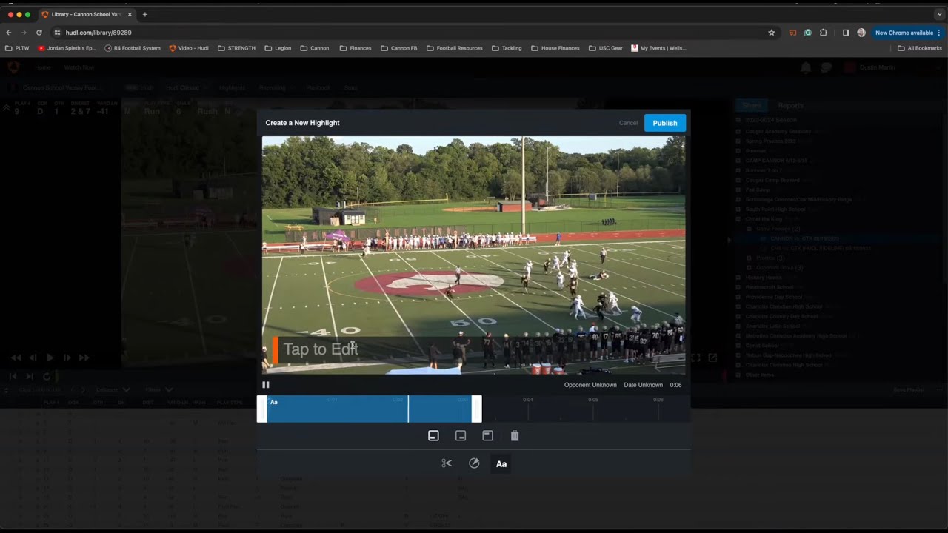948x533 pixels.
Task: Edit the 'Tap to Edit' caption
Action: point(321,349)
